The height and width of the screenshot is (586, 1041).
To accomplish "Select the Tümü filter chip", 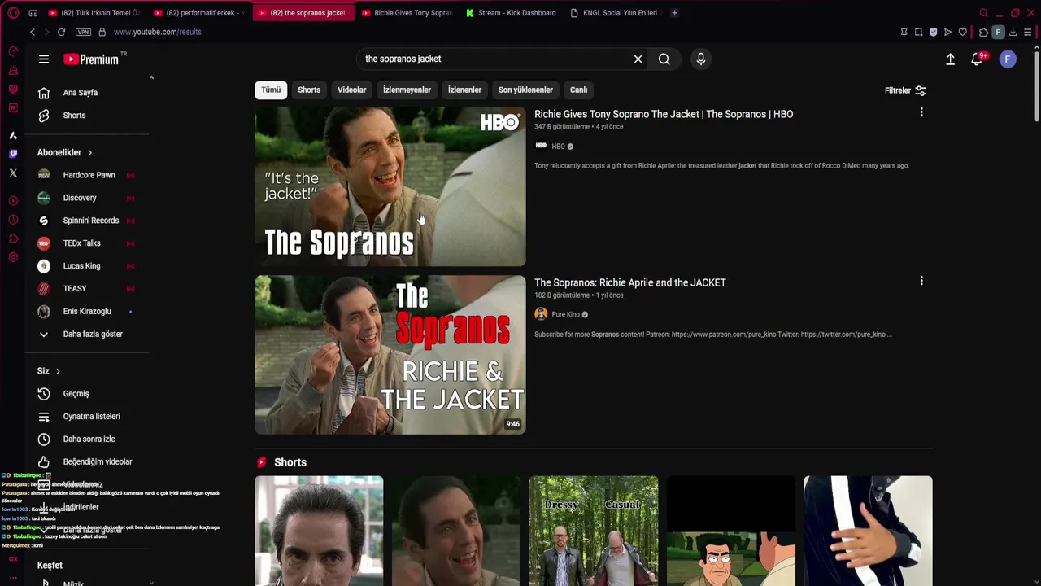I will pyautogui.click(x=271, y=90).
